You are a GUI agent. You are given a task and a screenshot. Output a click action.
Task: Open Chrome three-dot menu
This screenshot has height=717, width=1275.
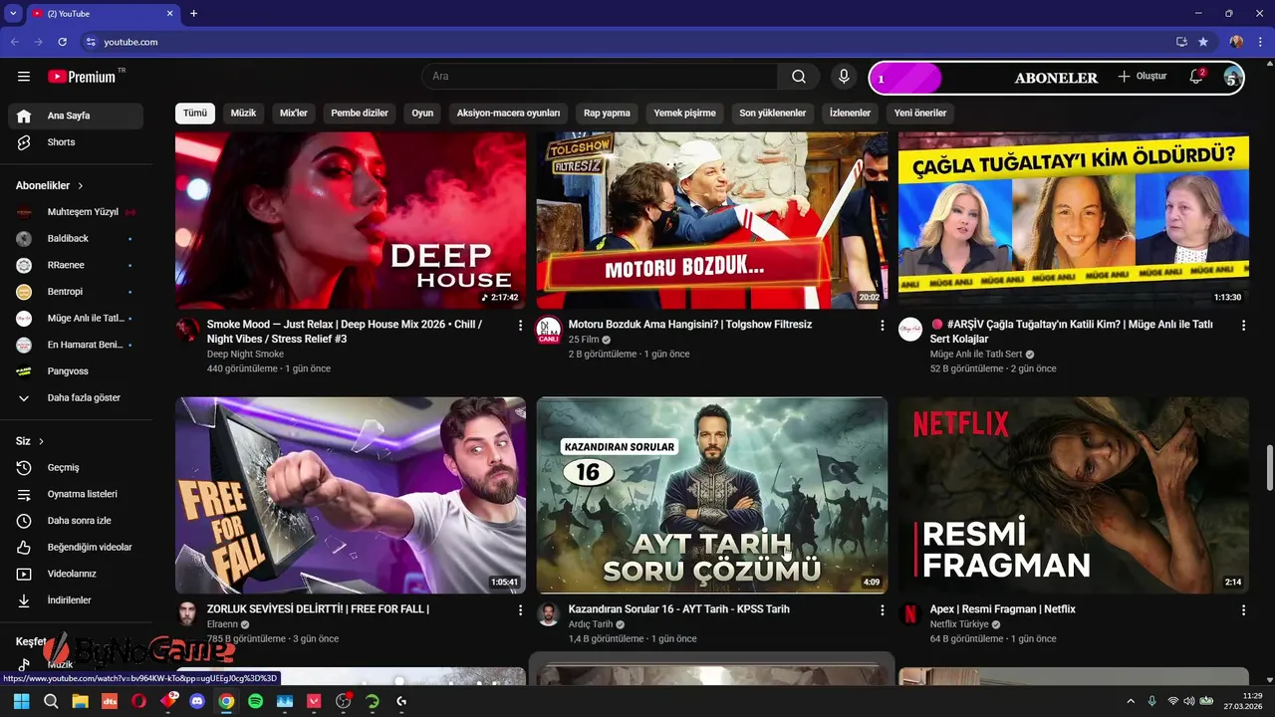1260,42
